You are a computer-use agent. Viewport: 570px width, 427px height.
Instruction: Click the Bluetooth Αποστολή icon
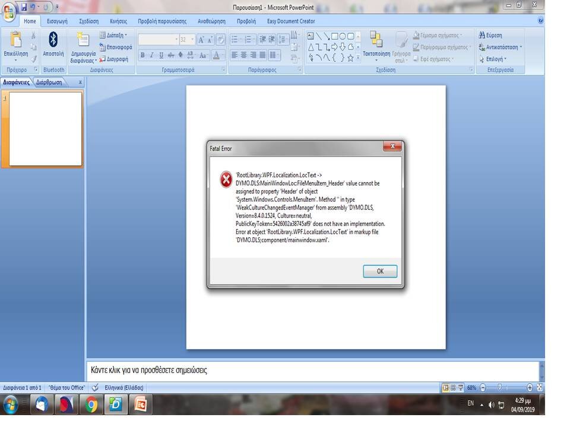[x=53, y=39]
